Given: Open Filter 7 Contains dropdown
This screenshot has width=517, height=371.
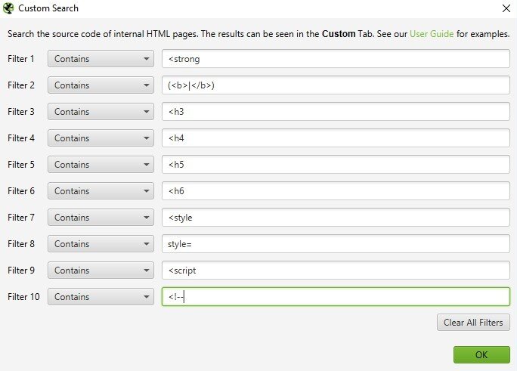Looking at the screenshot, I should click(101, 218).
